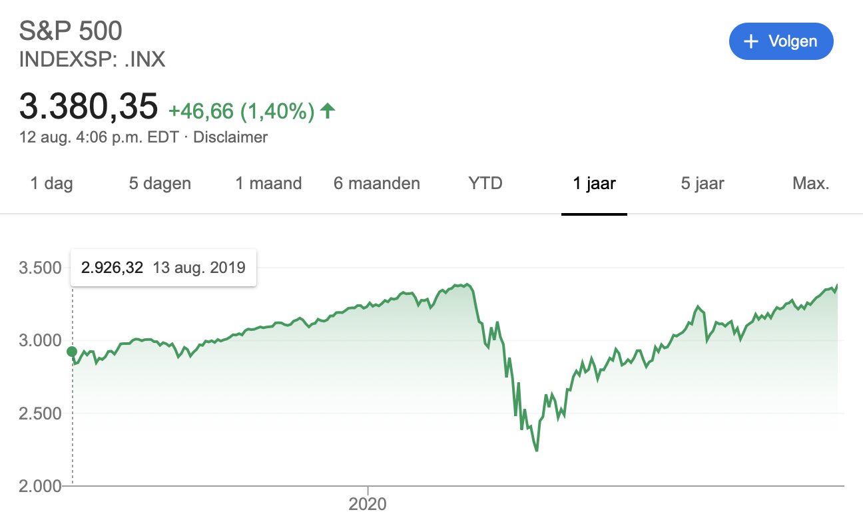Click the +46,66 (1,40%) change value
The image size is (863, 530).
click(241, 111)
